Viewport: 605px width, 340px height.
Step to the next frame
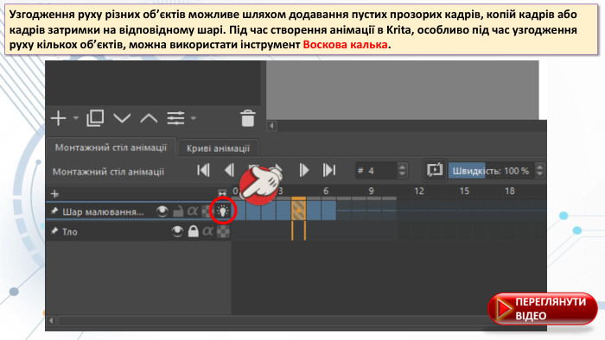303,170
